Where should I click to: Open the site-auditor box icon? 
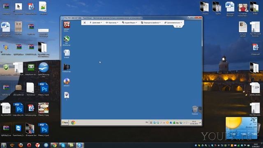[x=18, y=89]
